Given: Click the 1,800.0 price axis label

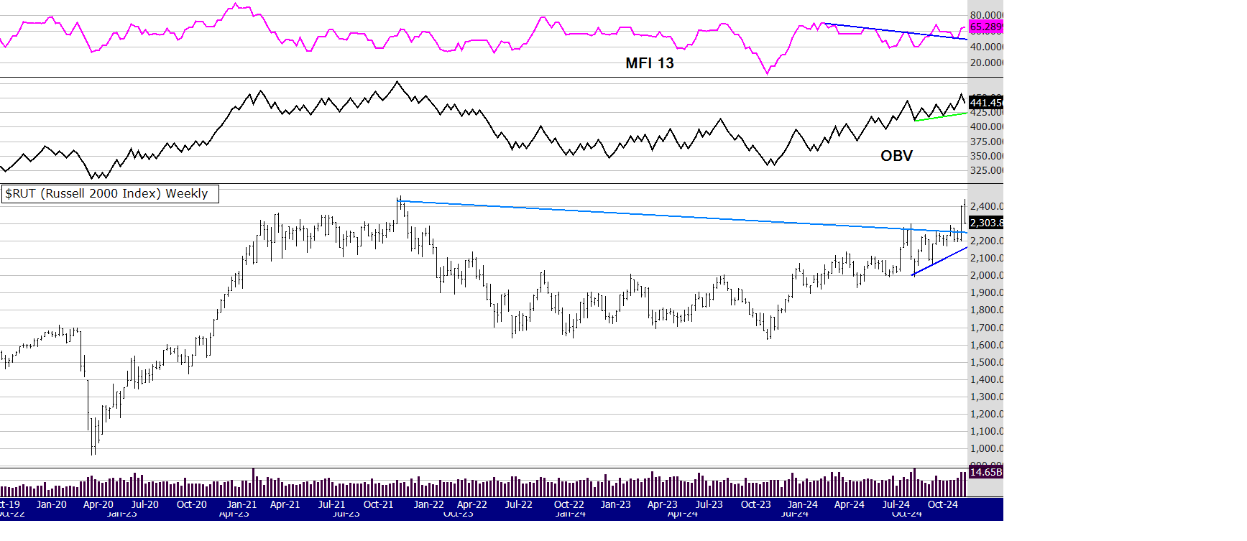Looking at the screenshot, I should (x=986, y=310).
